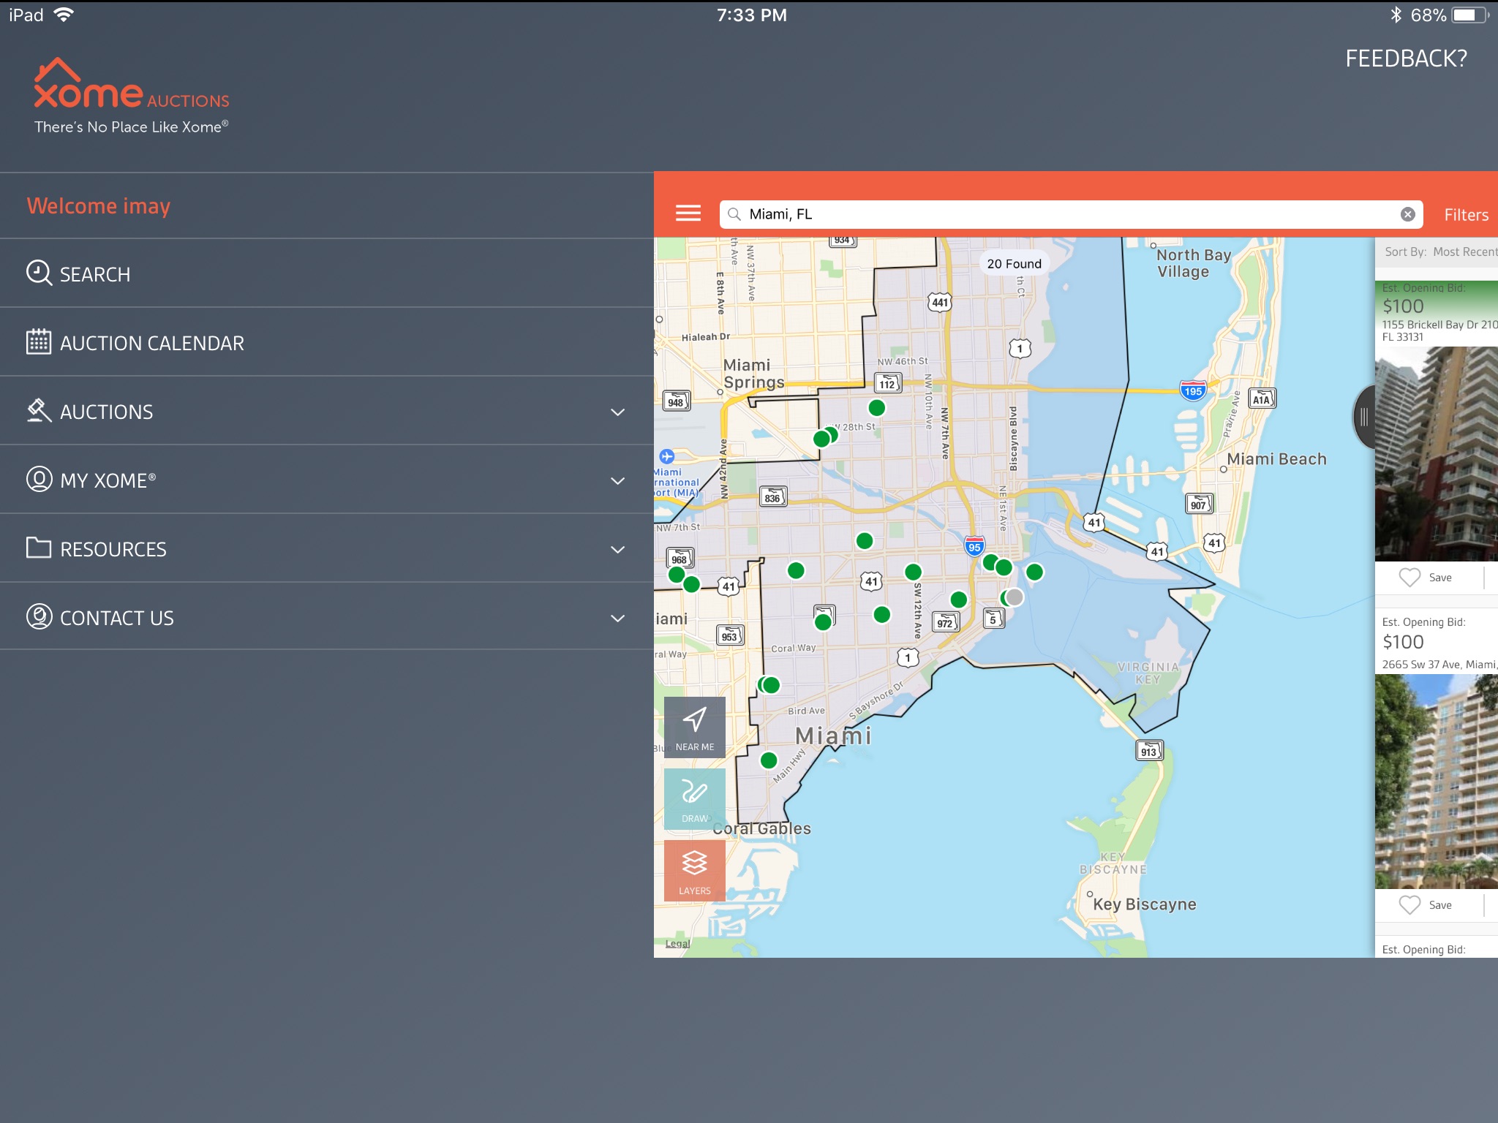The width and height of the screenshot is (1498, 1123).
Task: Click the magnifier icon beside SEARCH
Action: point(39,273)
